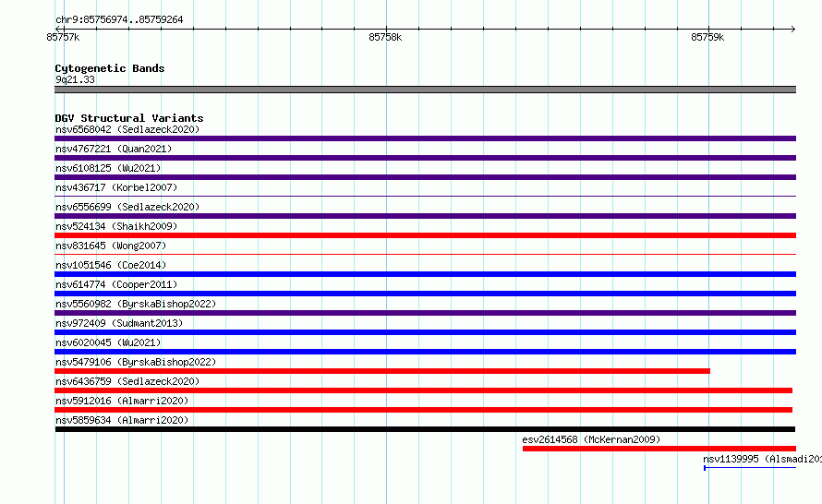Click the nsv831645 (Wong2007) label
The image size is (822, 504).
111,246
